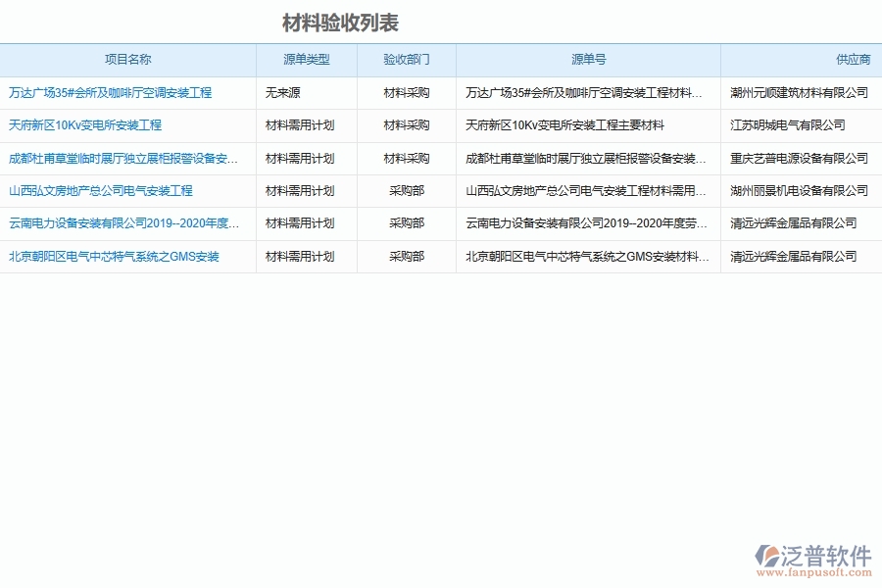Click the 材料验收列表 page title

(x=343, y=18)
